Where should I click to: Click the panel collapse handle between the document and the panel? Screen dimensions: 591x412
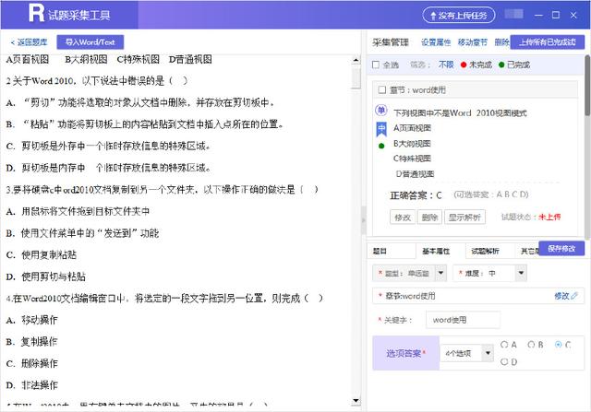pyautogui.click(x=364, y=219)
